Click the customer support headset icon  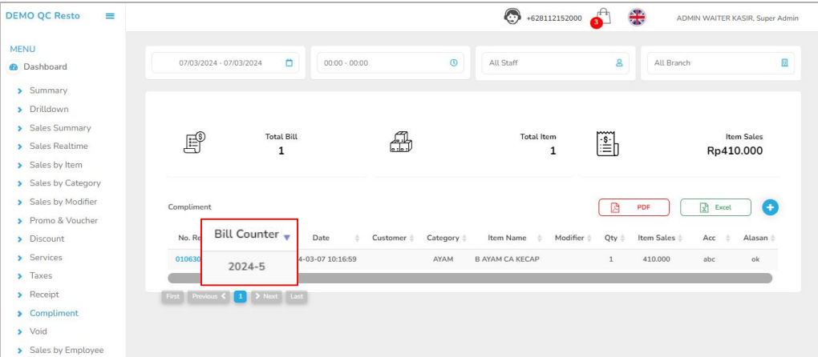click(x=512, y=17)
